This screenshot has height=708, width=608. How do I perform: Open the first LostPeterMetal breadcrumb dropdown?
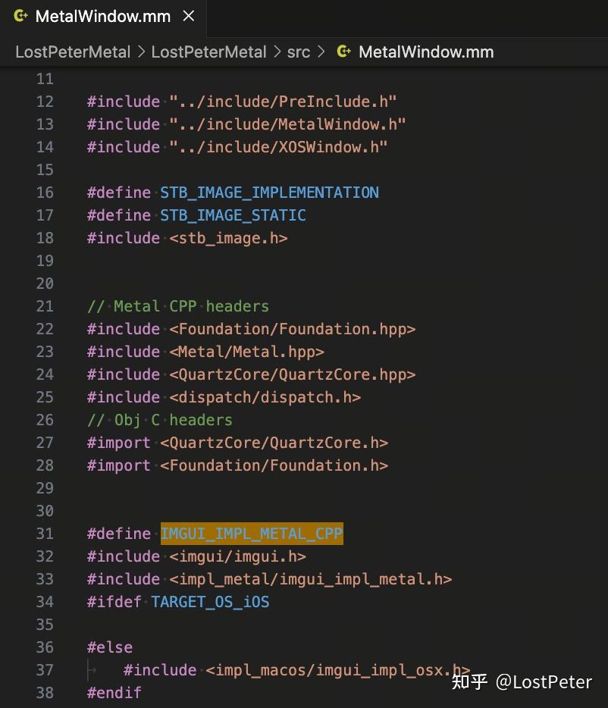click(72, 52)
